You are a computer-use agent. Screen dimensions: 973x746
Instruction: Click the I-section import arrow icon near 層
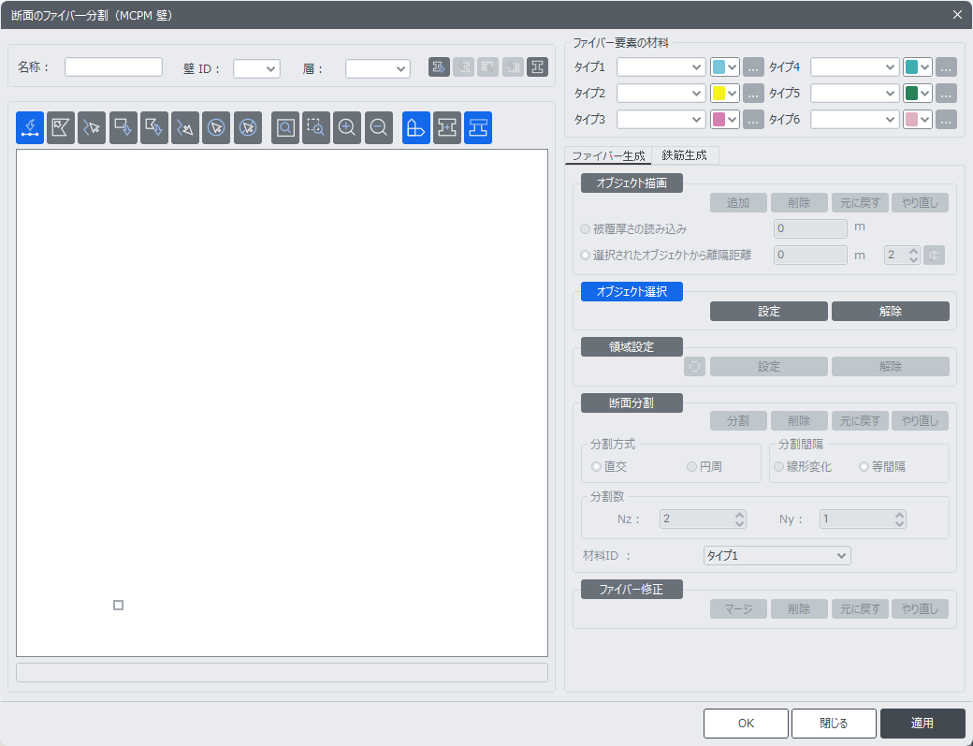(439, 67)
